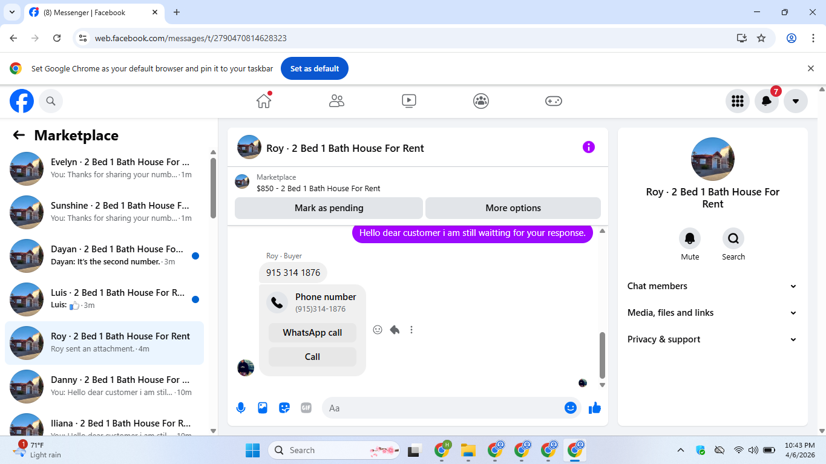The width and height of the screenshot is (826, 464).
Task: Click the phone icon in the contact card
Action: click(277, 302)
